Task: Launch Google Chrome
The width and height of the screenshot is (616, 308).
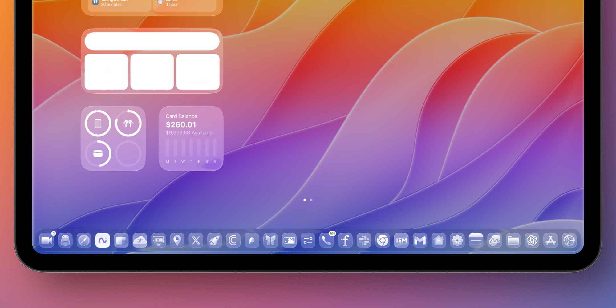Action: coord(383,241)
